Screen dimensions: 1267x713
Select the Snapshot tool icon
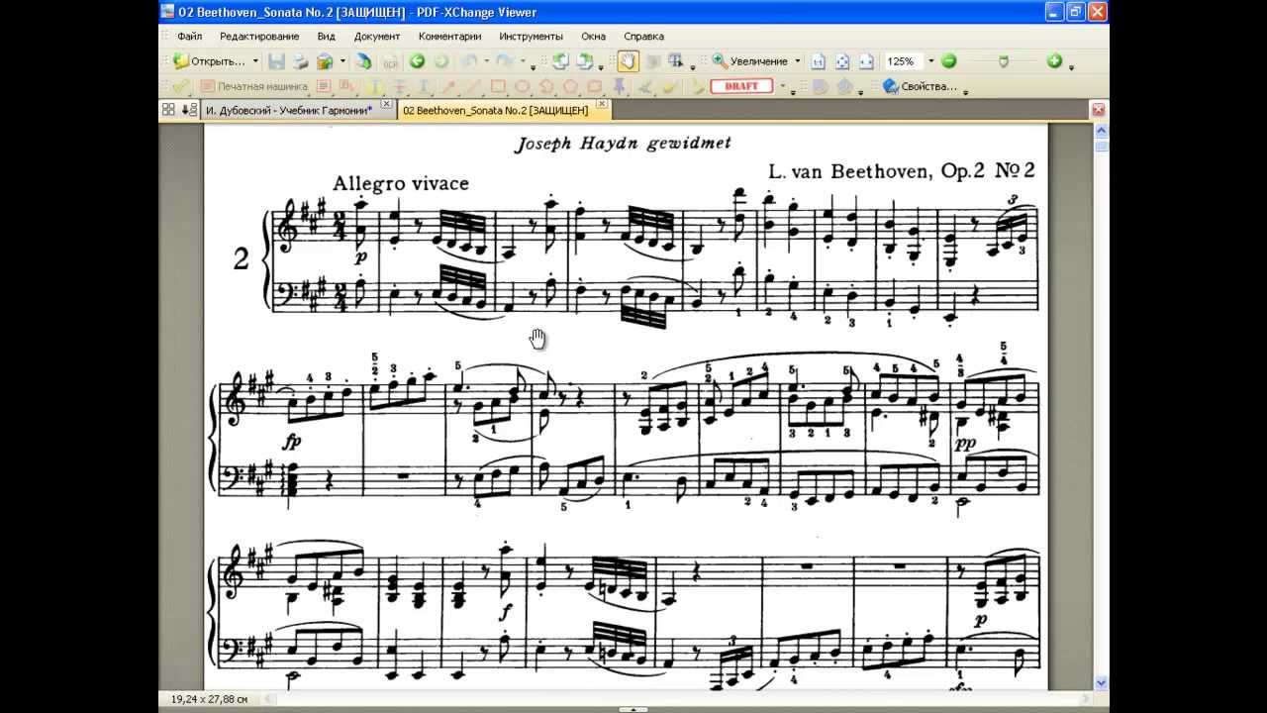(x=653, y=61)
